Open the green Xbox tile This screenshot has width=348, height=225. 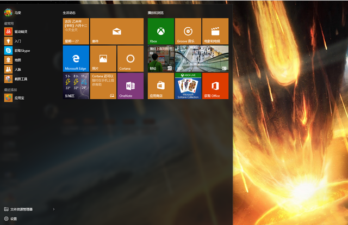coord(161,31)
